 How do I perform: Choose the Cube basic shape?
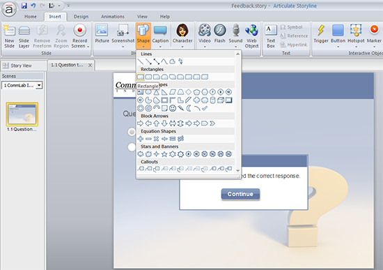221,100
